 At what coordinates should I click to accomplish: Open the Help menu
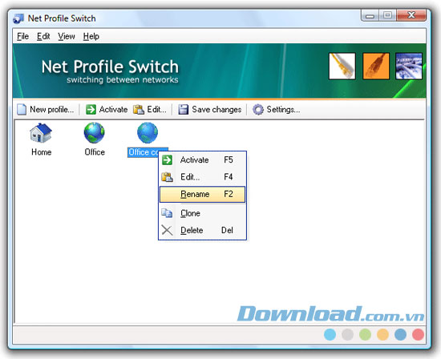click(91, 36)
